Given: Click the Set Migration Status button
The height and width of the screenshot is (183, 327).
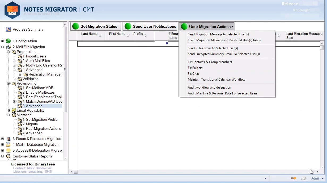Looking at the screenshot, I should tap(96, 26).
